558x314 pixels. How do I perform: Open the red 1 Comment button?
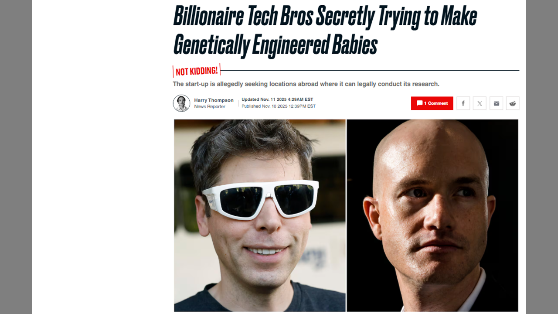point(432,103)
